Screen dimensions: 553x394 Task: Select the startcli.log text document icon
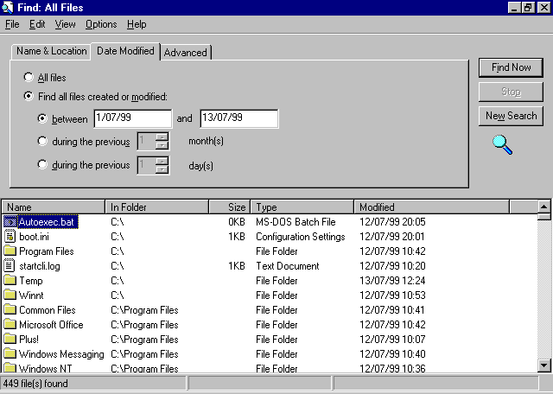[x=10, y=266]
